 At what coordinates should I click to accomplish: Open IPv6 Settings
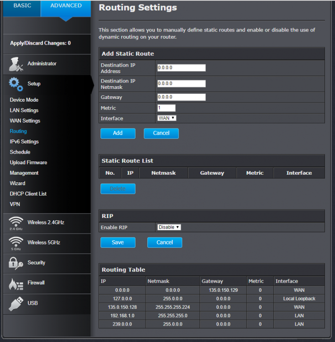click(x=24, y=142)
